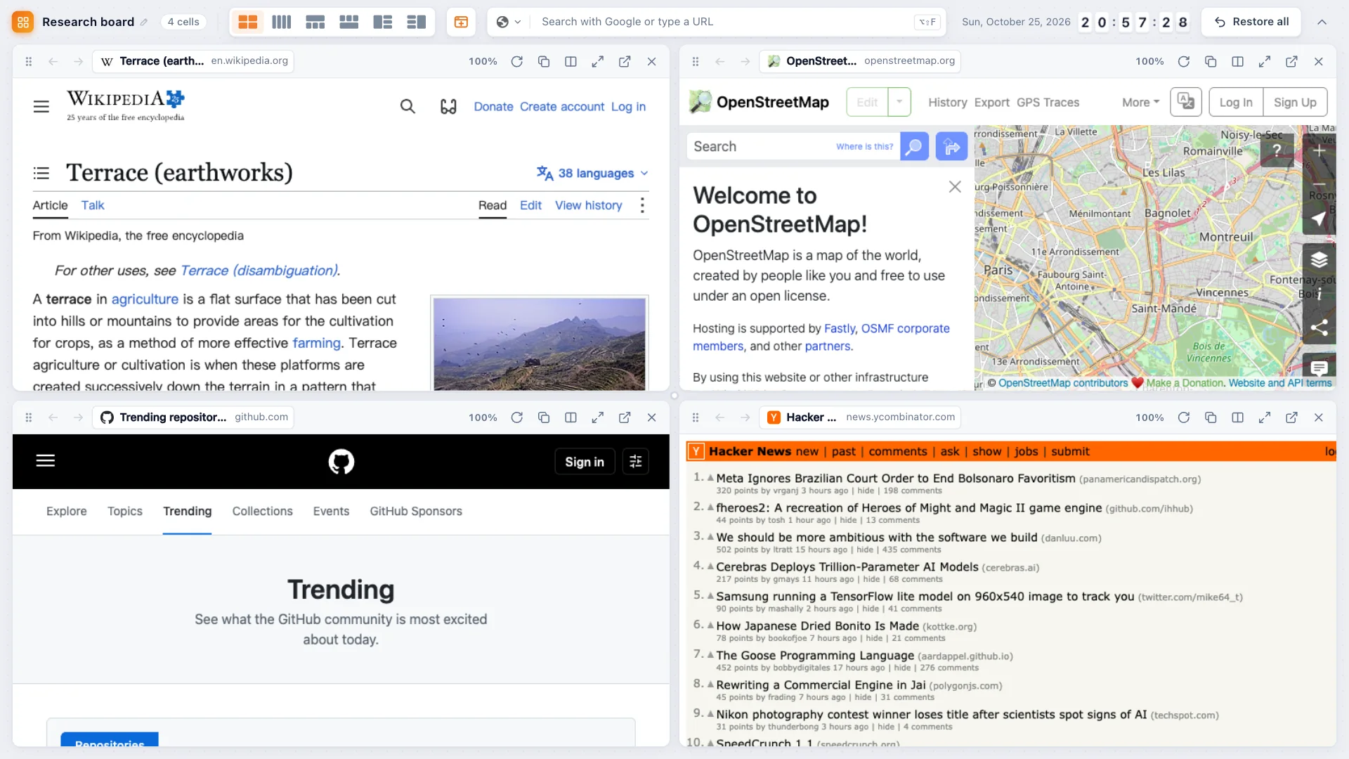Screen dimensions: 1349x759
Task: Open the OpenStreetMap Edit dropdown arrow
Action: coord(899,102)
